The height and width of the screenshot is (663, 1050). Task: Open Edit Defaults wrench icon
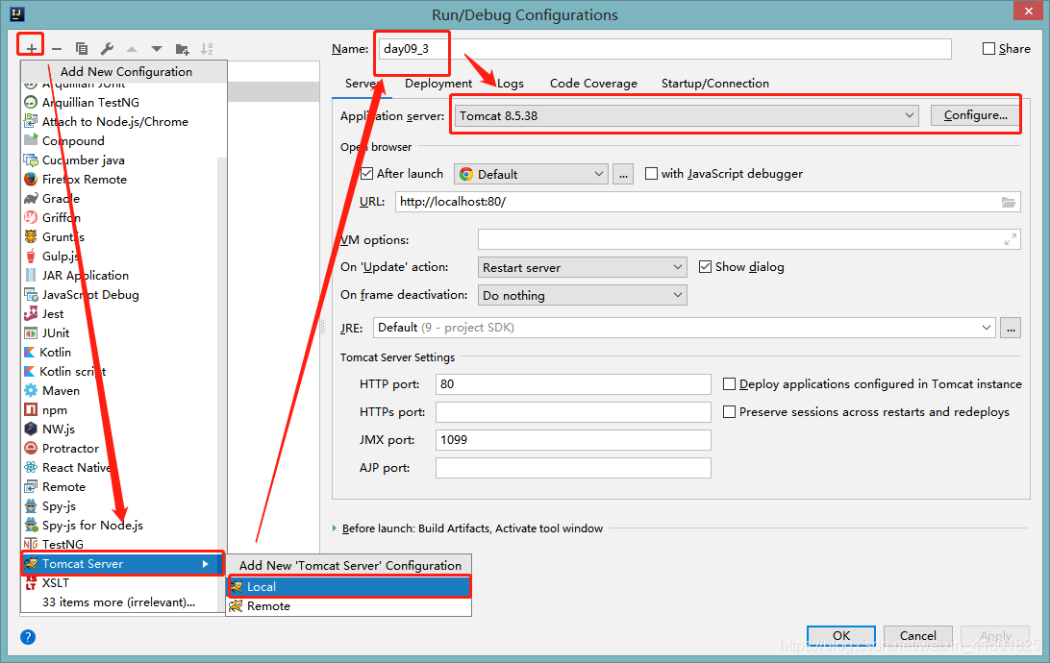click(x=107, y=49)
